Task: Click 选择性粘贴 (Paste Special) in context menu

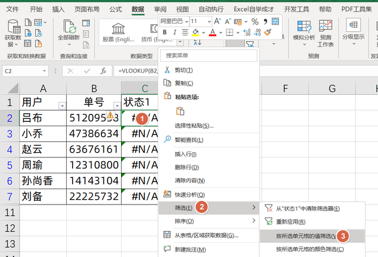Action: pos(194,126)
